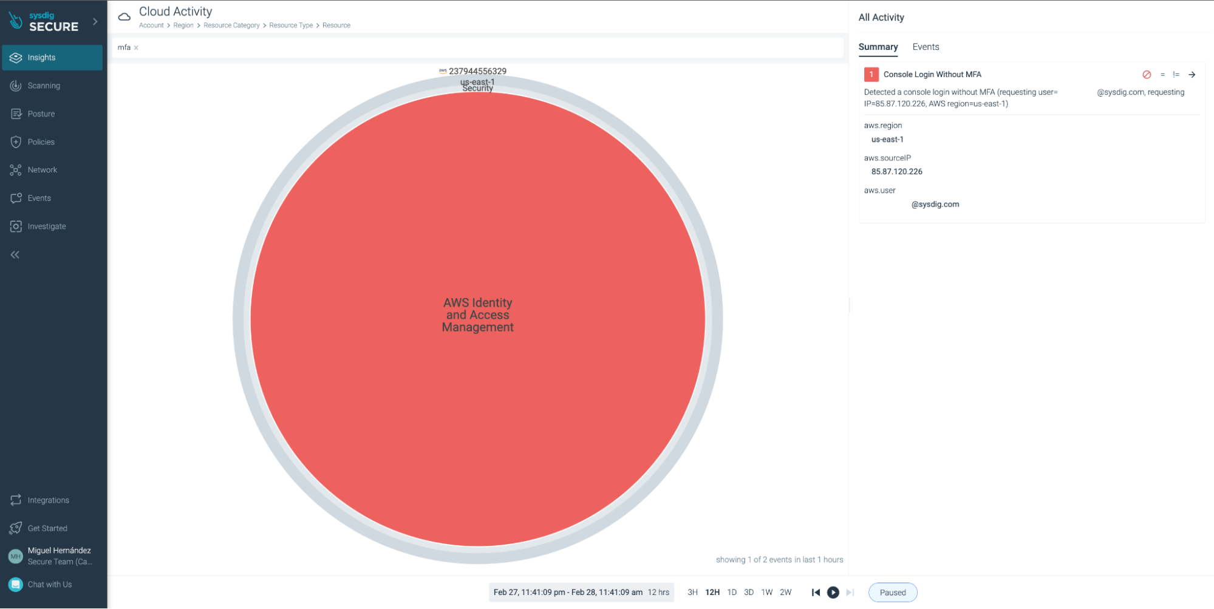Open the Investigate section
Screen dimensions: 1214x609
click(x=52, y=226)
